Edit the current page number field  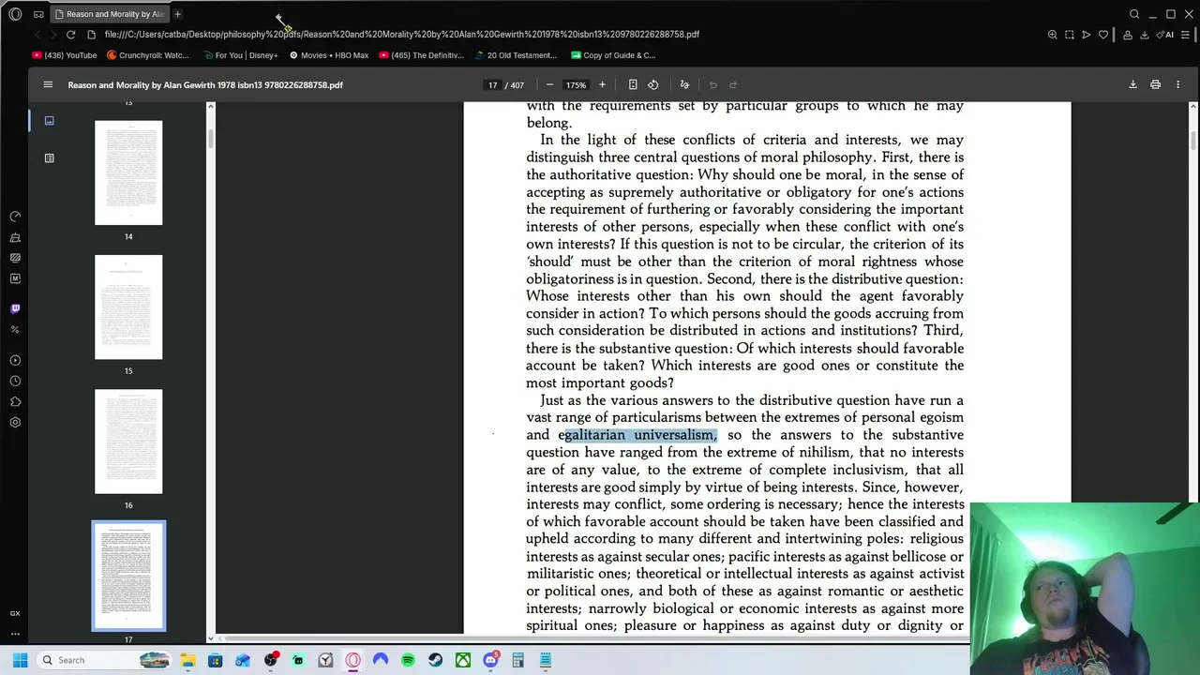(492, 84)
